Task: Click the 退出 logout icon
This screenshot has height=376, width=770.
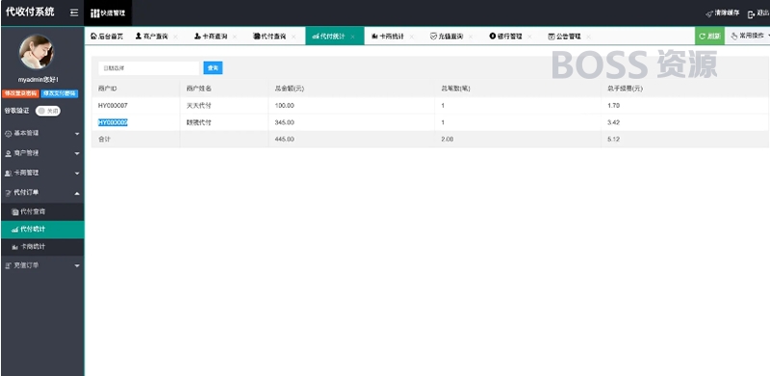Action: pyautogui.click(x=751, y=14)
